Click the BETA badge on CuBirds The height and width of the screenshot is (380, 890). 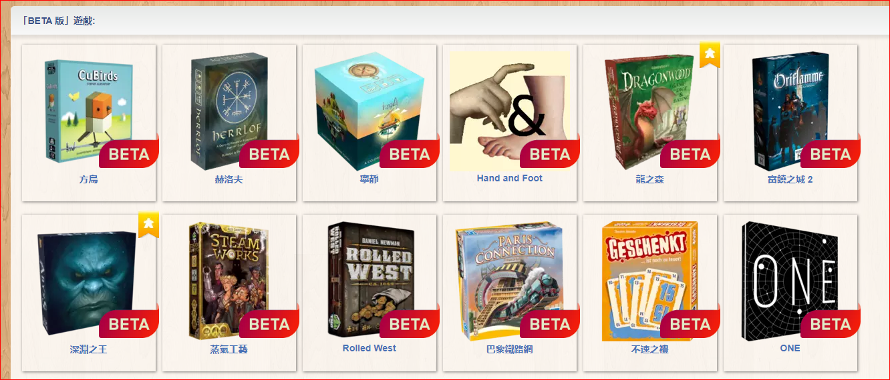(129, 154)
